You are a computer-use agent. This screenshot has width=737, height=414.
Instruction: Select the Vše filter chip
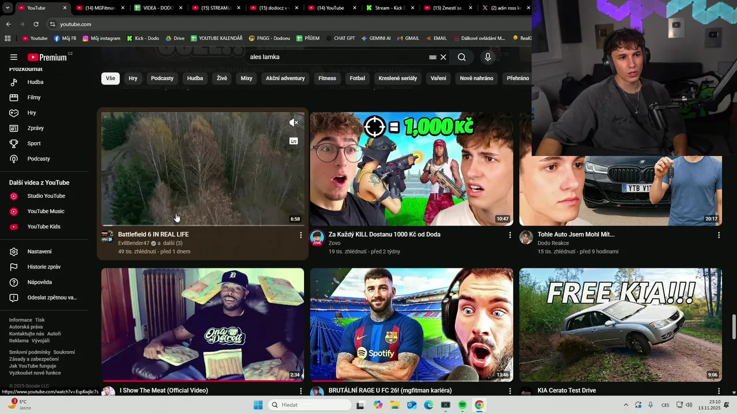pyautogui.click(x=111, y=78)
